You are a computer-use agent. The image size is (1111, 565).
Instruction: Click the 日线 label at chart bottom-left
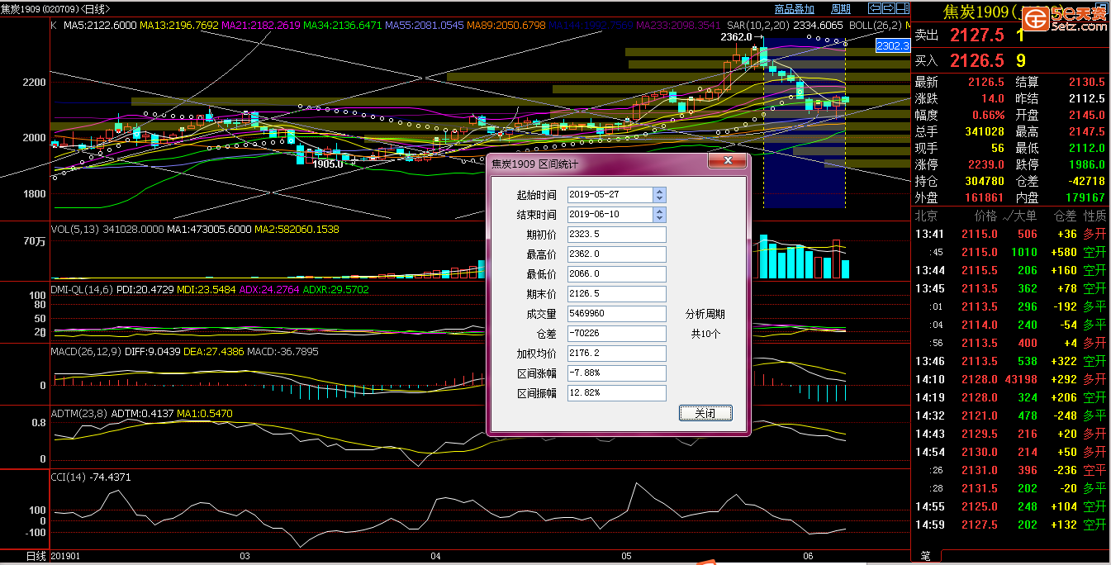coord(36,557)
